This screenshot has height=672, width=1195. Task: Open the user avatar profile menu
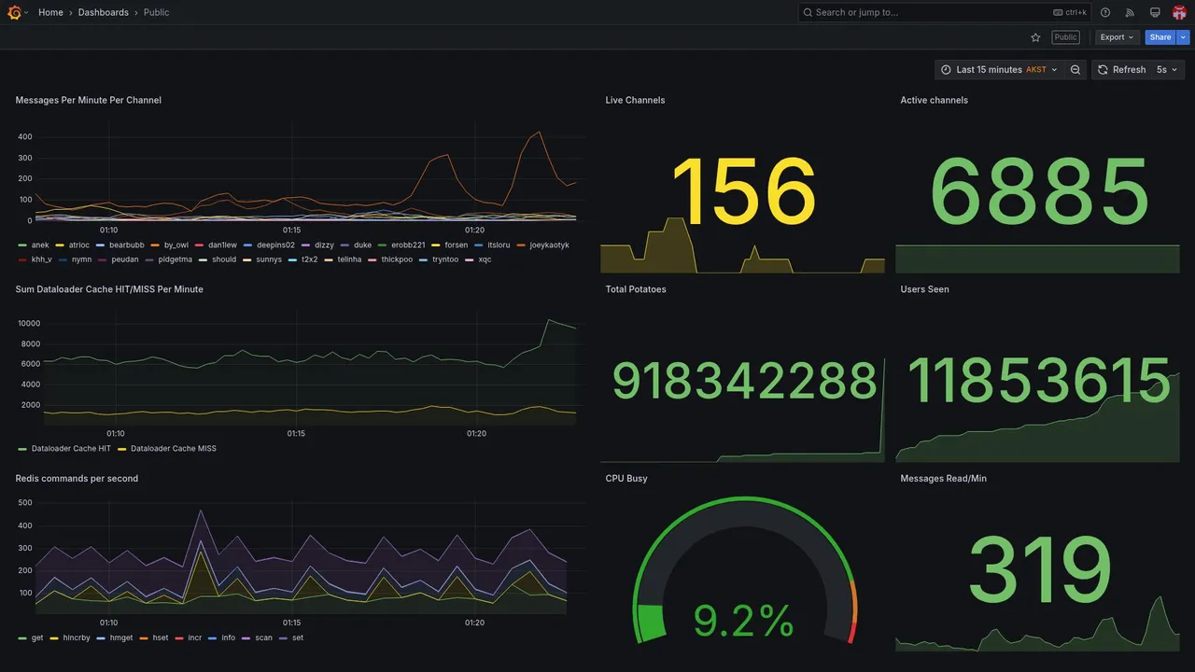pos(1179,12)
